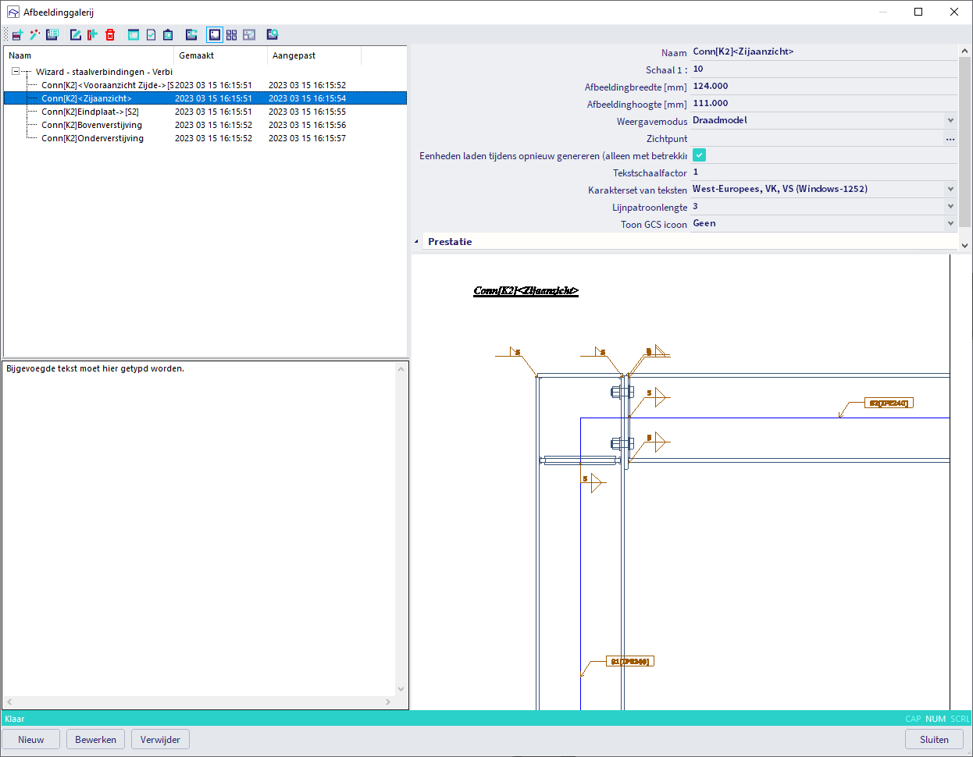Click the clipboard picture toolbar icon
Screen dimensions: 973x757
[168, 35]
